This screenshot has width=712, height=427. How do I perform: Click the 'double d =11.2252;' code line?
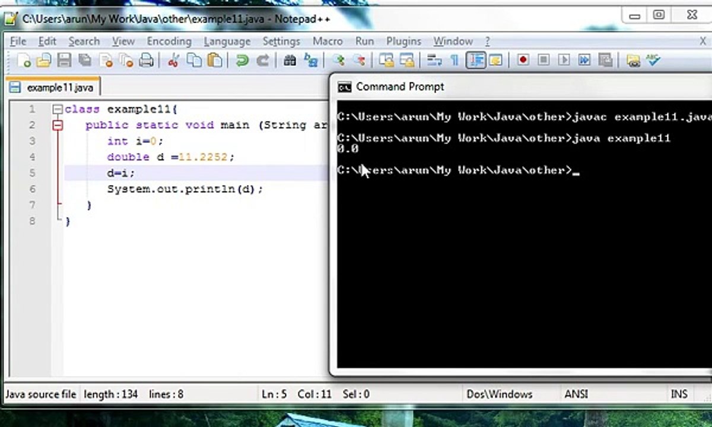point(171,157)
